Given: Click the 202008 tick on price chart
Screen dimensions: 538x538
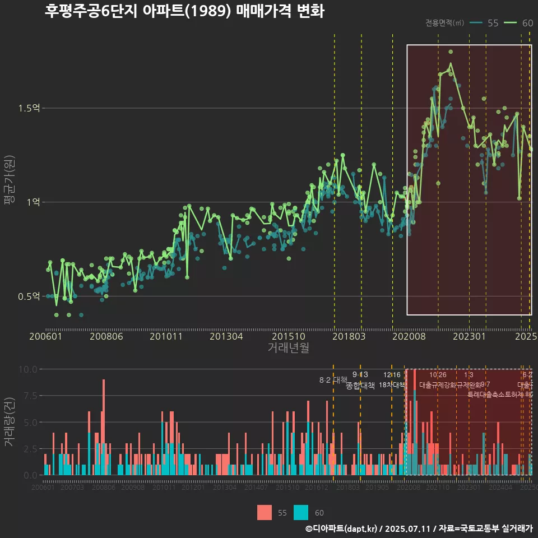Looking at the screenshot, I should pos(409,336).
